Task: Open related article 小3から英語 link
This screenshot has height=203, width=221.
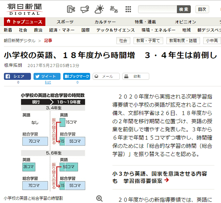Action: coord(160,177)
